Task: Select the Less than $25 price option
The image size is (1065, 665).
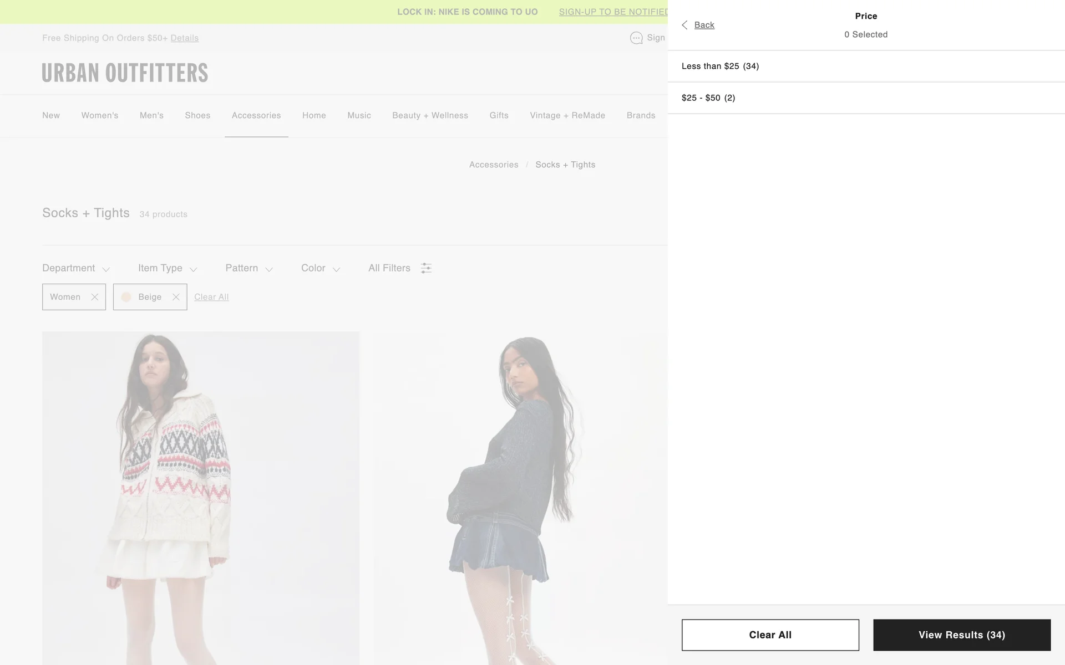Action: click(x=866, y=66)
